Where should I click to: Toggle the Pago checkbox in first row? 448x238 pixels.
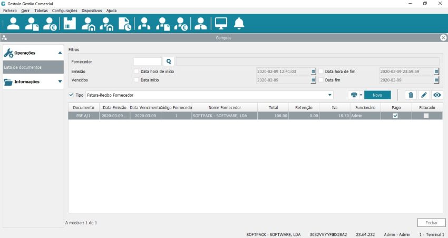(x=395, y=116)
